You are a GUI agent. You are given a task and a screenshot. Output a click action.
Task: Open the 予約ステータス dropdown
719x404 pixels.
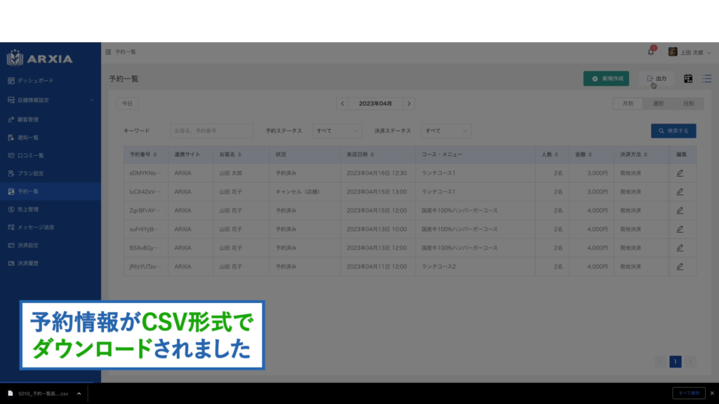tap(337, 131)
